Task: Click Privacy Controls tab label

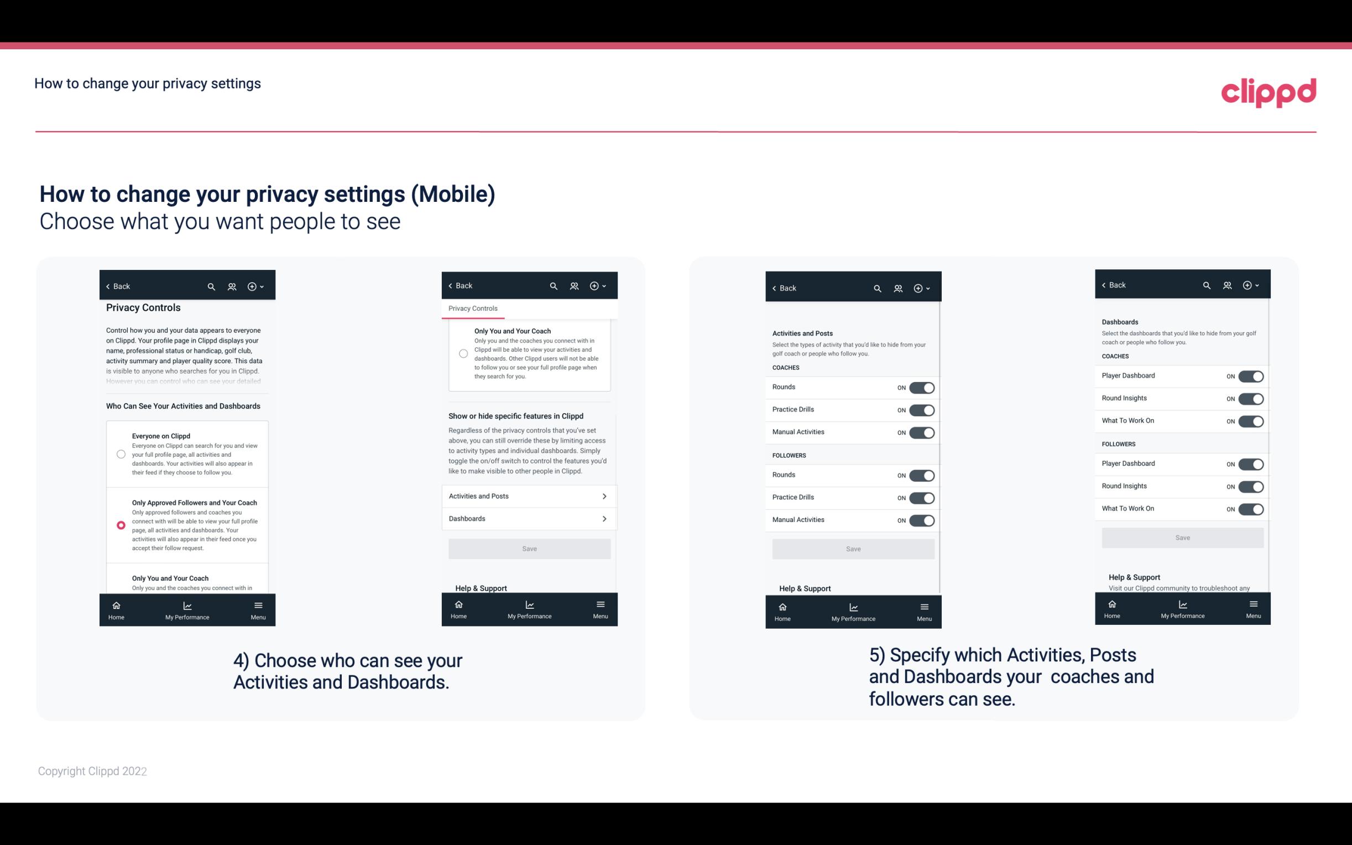Action: [x=473, y=309]
